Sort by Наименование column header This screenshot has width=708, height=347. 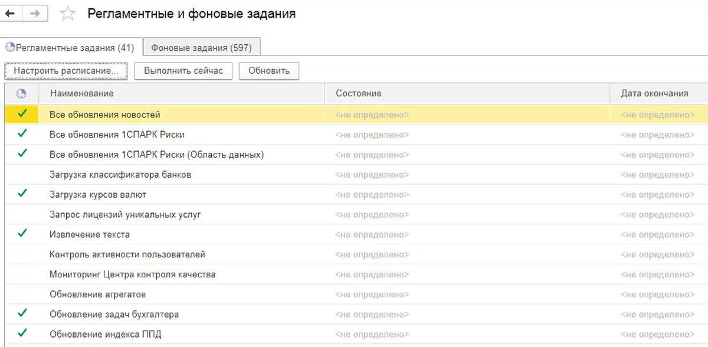click(182, 93)
